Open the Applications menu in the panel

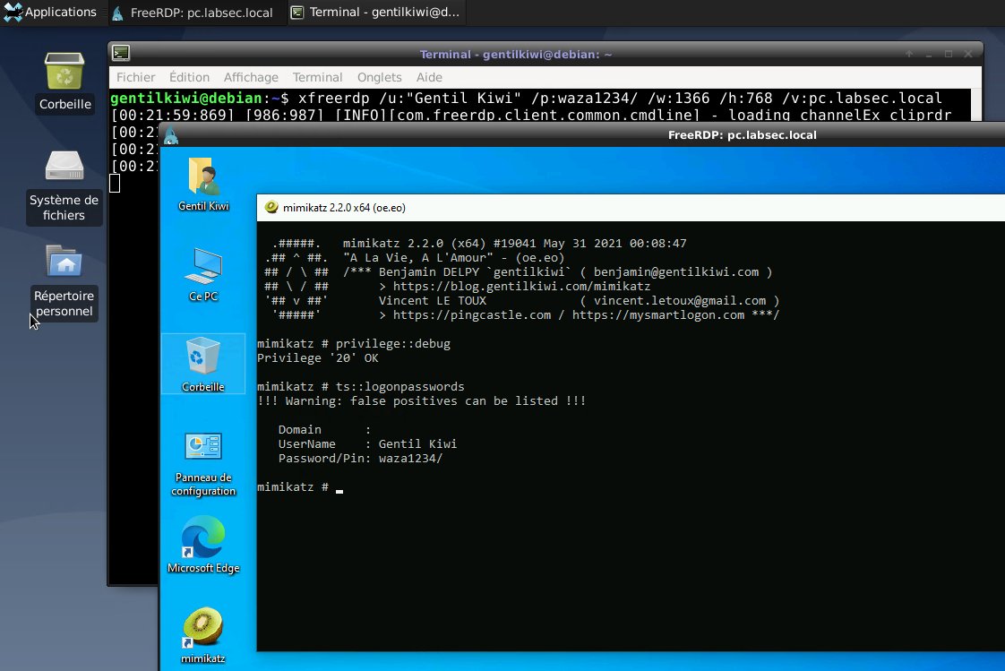pyautogui.click(x=50, y=12)
